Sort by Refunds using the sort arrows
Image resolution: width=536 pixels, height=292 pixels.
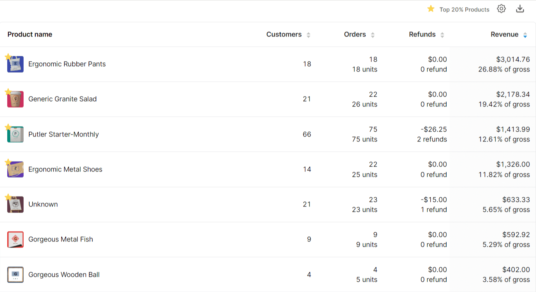442,35
